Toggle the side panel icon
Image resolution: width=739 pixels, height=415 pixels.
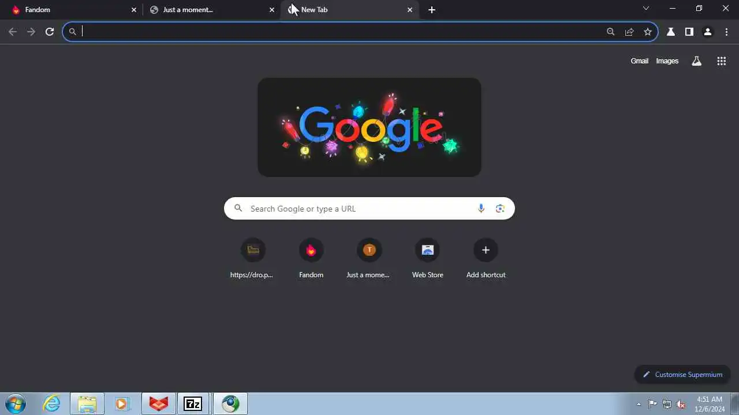(x=689, y=32)
